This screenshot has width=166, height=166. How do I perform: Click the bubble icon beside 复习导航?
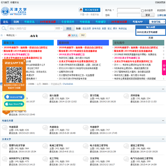pos(86,96)
